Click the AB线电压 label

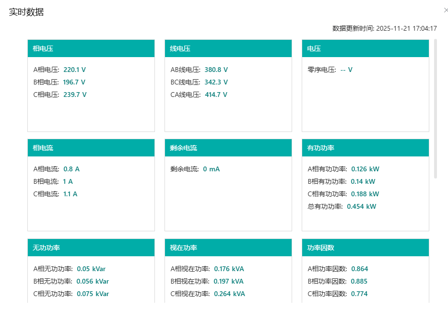tap(186, 70)
